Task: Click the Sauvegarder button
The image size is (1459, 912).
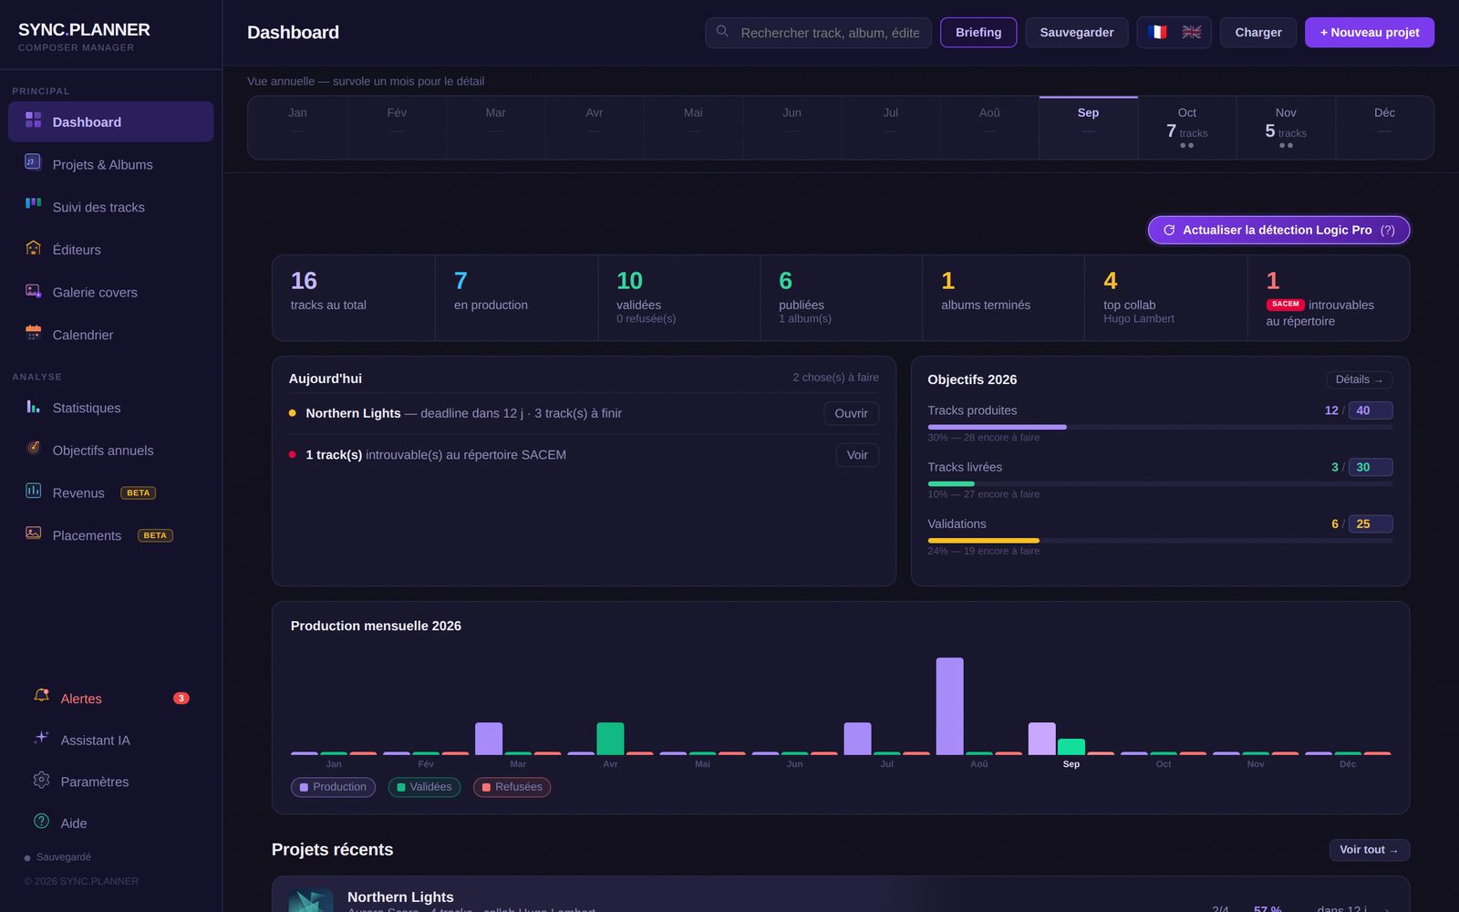Action: click(1076, 32)
